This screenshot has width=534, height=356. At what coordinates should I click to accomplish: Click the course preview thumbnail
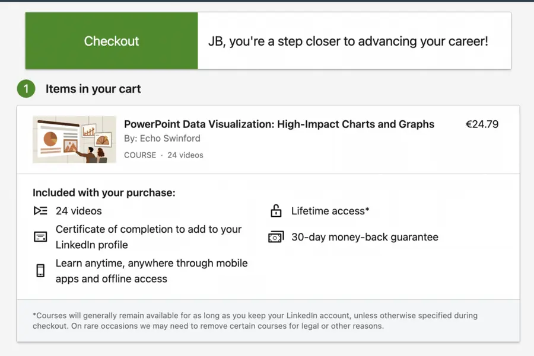pos(74,139)
